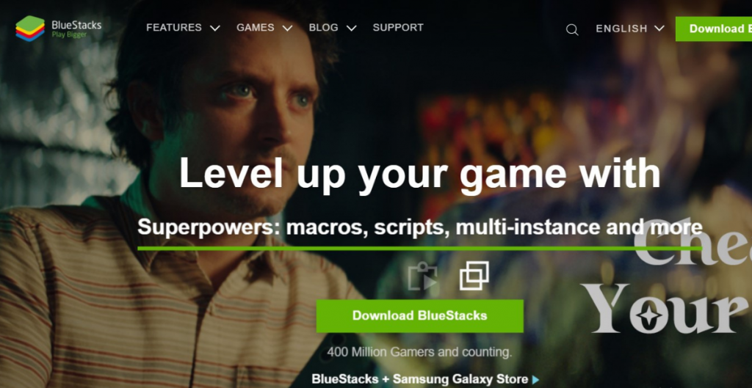The image size is (752, 388).
Task: Click the green slide progress bar under Superpowers
Action: 419,249
